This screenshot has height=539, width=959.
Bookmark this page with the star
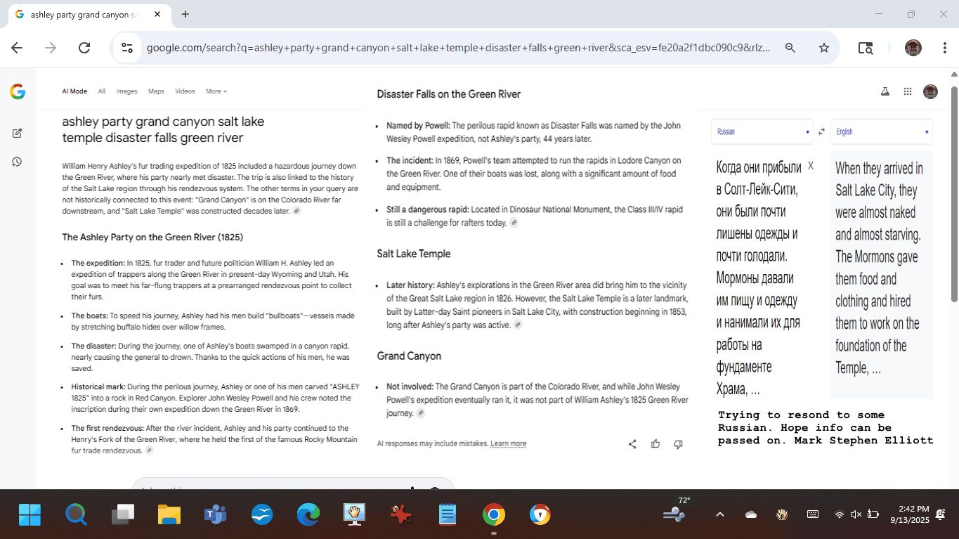[x=824, y=48]
